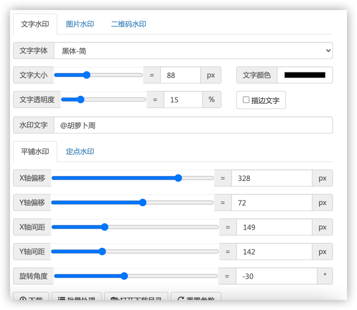The image size is (357, 310).
Task: Click the X轴偏移 value field showing 328
Action: point(272,178)
